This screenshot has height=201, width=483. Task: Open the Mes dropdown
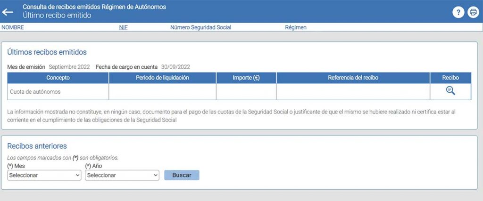click(45, 175)
